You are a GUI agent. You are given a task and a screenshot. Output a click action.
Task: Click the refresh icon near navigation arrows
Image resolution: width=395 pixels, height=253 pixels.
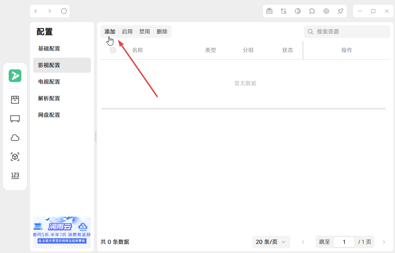tap(64, 11)
